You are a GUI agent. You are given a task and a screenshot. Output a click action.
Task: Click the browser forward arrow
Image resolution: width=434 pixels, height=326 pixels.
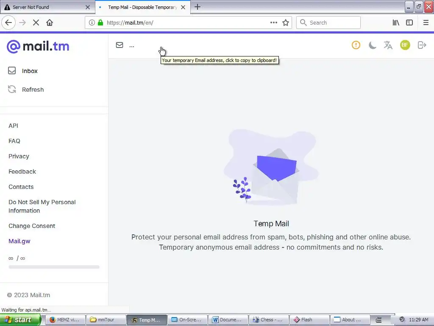22,22
